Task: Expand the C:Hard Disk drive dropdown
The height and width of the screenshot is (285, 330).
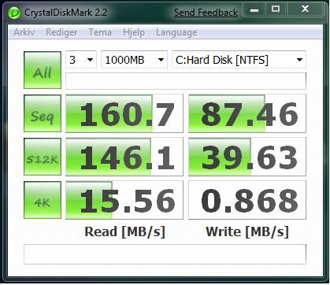Action: 239,60
